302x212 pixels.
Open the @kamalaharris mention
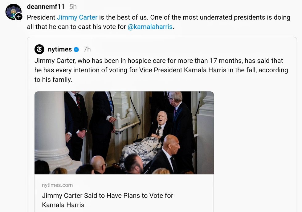click(150, 27)
